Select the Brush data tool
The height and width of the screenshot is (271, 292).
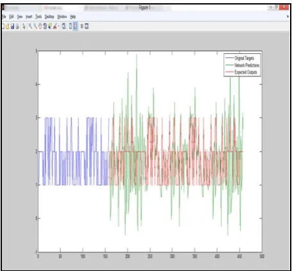[x=55, y=26]
